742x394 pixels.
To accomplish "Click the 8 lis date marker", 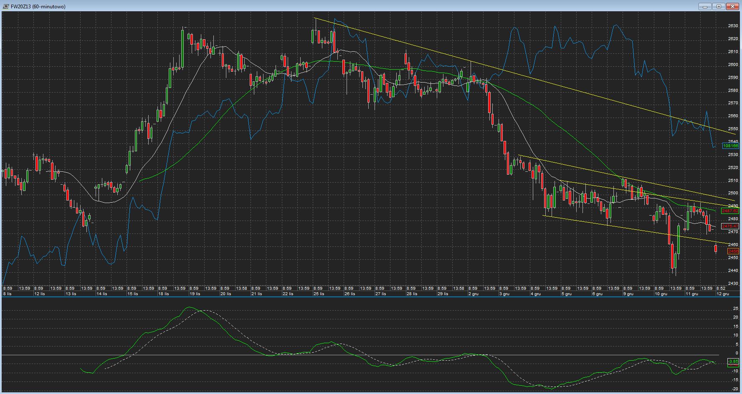I will [x=8, y=294].
